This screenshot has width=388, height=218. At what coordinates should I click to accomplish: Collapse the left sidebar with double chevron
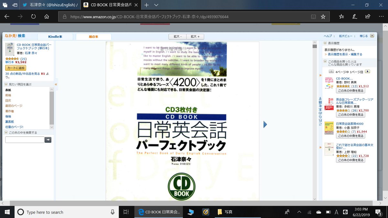point(56,84)
